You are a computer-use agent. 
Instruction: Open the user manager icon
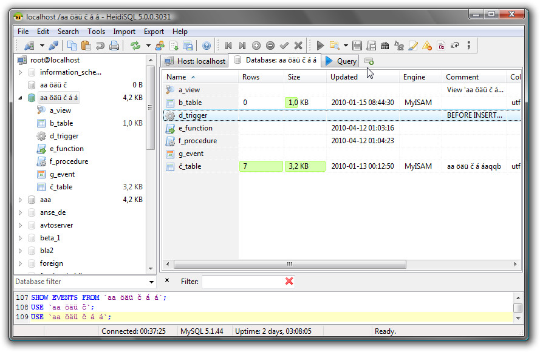tap(160, 46)
